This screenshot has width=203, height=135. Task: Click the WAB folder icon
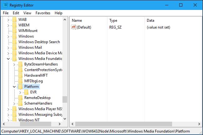pos(14,20)
